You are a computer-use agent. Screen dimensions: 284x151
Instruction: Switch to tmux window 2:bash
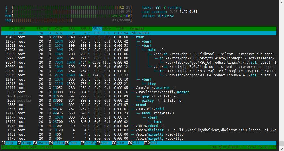pos(47,147)
